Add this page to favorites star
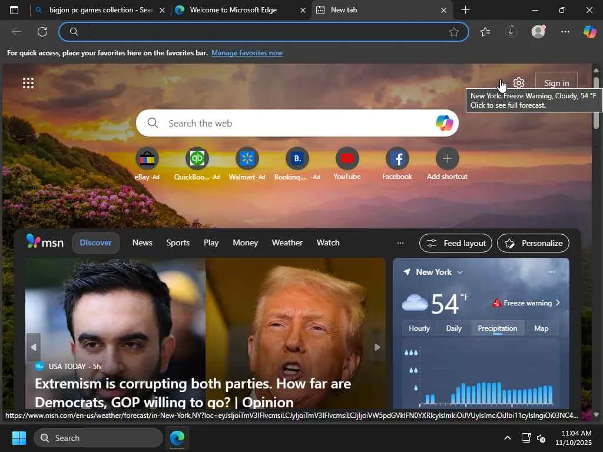This screenshot has width=603, height=452. point(454,32)
